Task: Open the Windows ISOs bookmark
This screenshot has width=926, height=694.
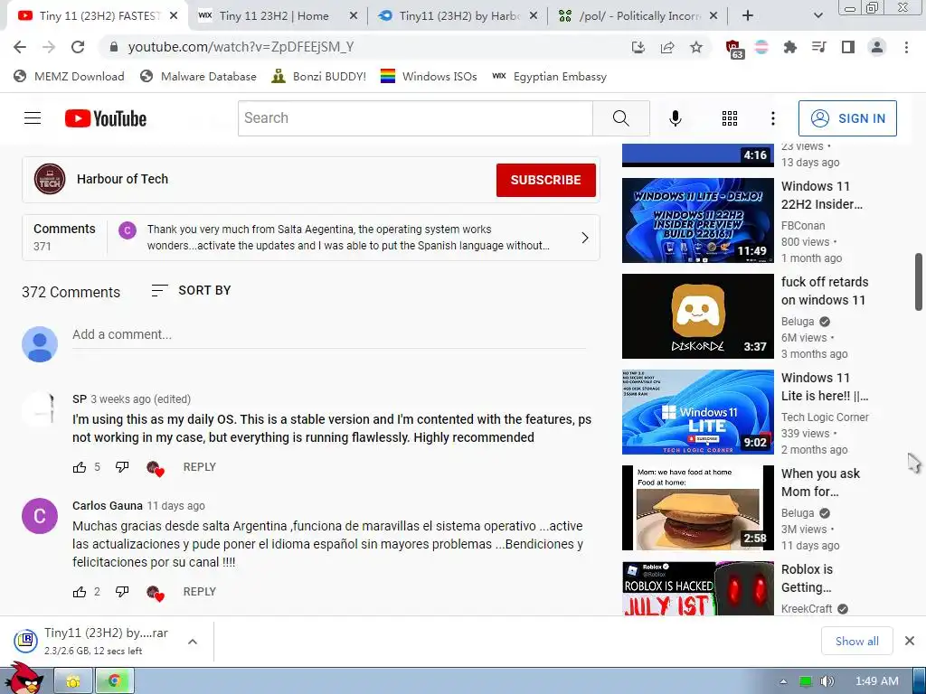Action: point(429,76)
